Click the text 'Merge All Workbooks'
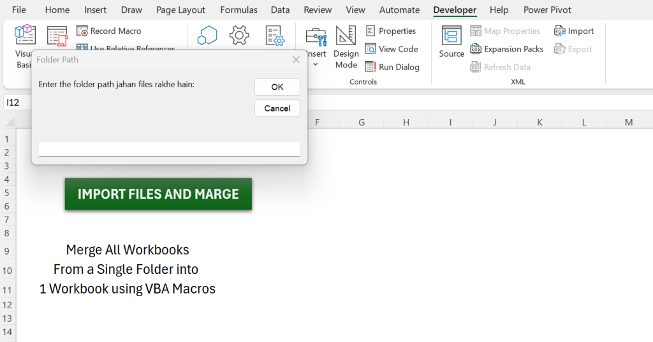 point(128,250)
